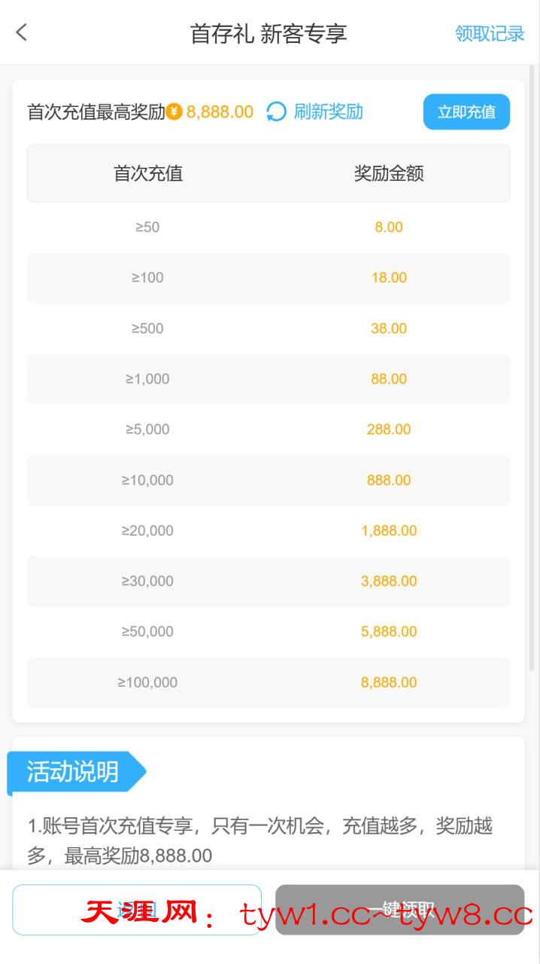The height and width of the screenshot is (964, 540).
Task: Click the page title 首存礼 新客专享
Action: pos(268,34)
